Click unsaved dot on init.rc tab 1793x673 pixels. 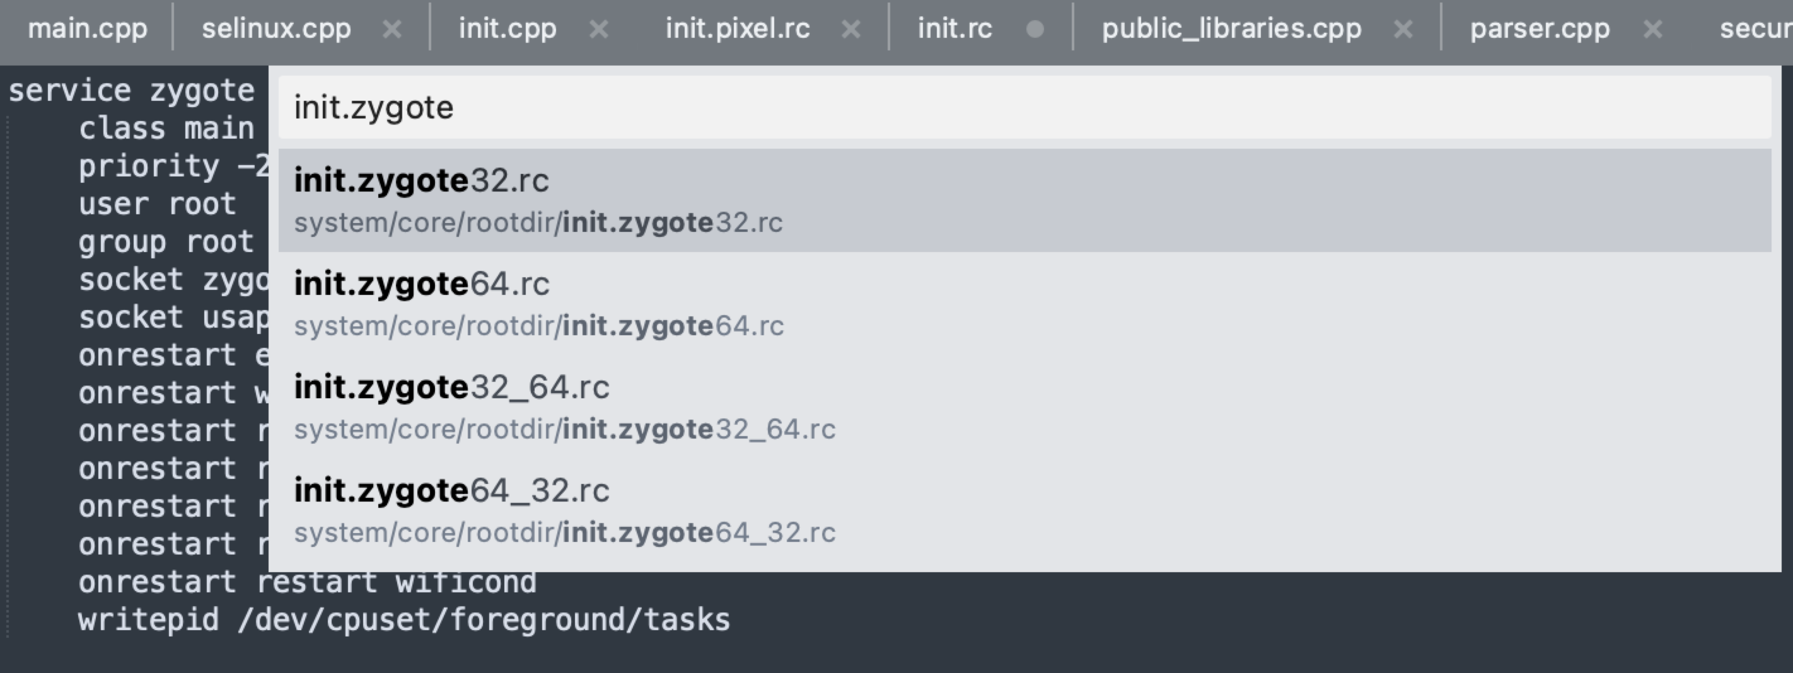pyautogui.click(x=1035, y=29)
